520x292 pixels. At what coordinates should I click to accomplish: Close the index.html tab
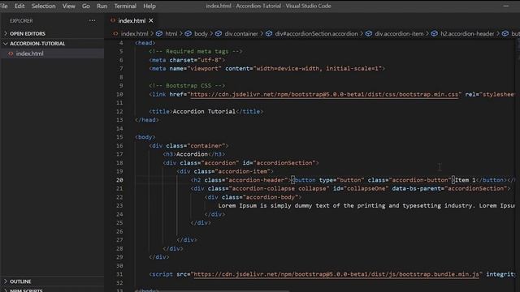[151, 20]
